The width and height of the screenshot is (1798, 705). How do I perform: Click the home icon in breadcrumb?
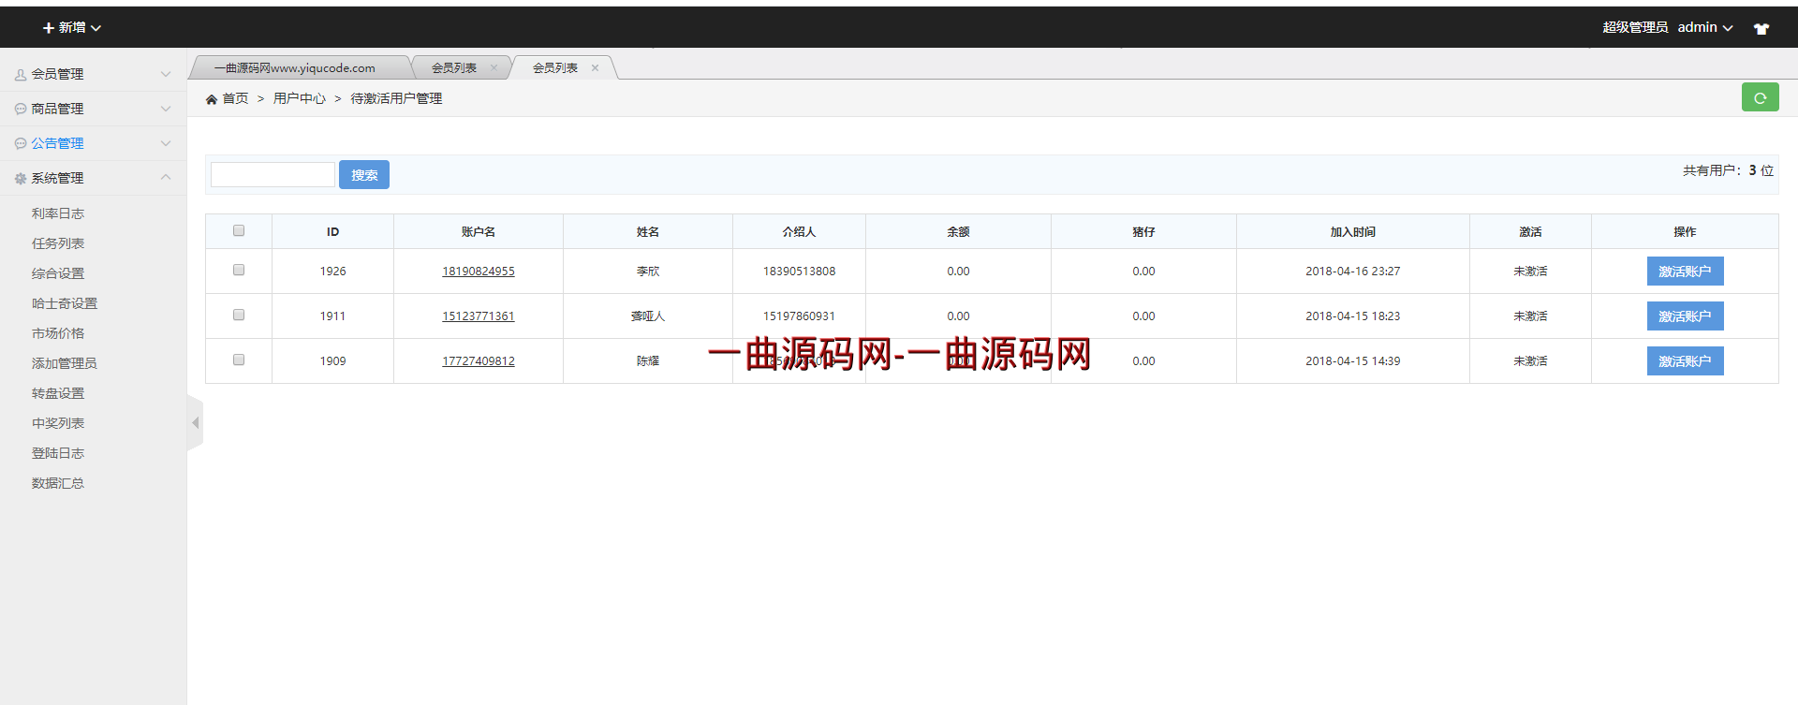coord(212,99)
